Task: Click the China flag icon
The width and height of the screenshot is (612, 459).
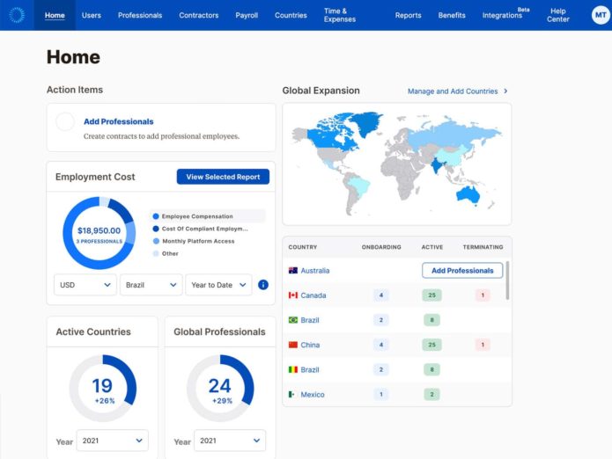Action: (x=292, y=345)
